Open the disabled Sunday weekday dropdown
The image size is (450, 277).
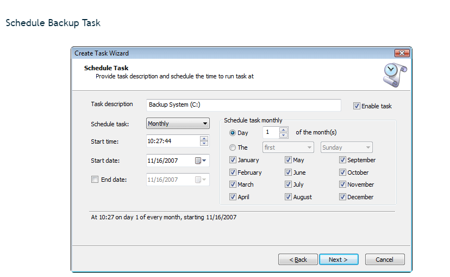[x=347, y=147]
